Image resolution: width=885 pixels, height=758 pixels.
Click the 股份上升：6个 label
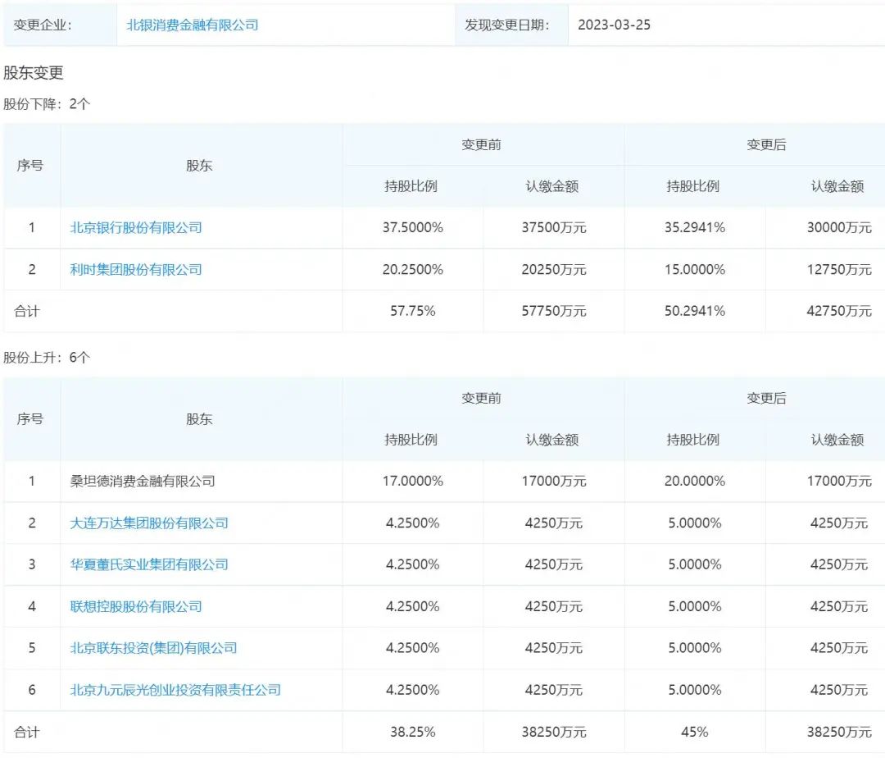[47, 358]
